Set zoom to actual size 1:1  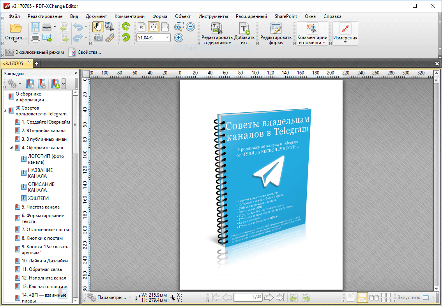(141, 27)
